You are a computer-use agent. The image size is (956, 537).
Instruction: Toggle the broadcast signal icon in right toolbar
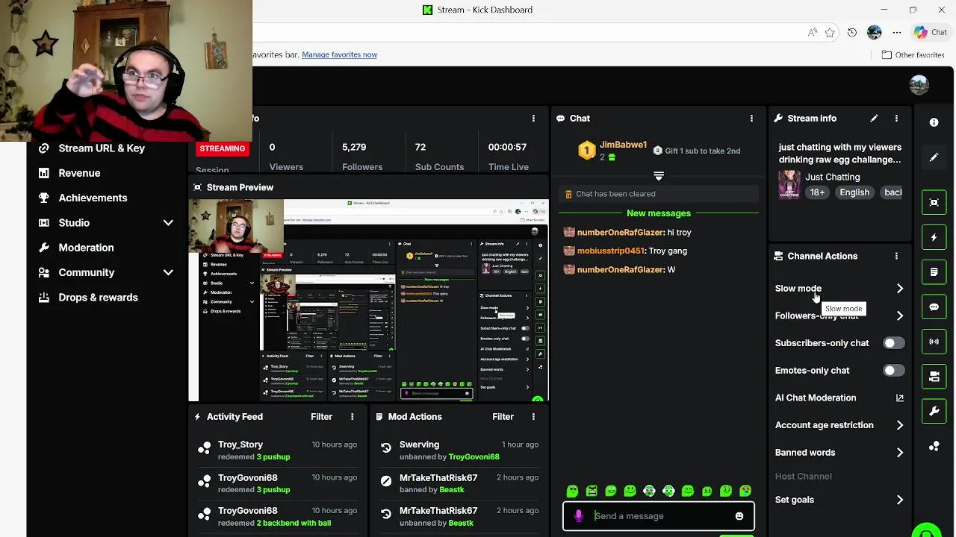(x=934, y=342)
